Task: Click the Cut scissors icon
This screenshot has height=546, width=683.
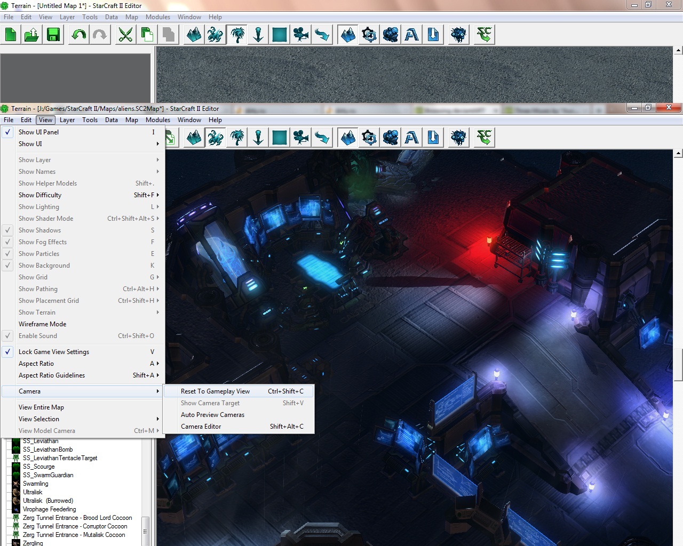Action: pyautogui.click(x=125, y=35)
